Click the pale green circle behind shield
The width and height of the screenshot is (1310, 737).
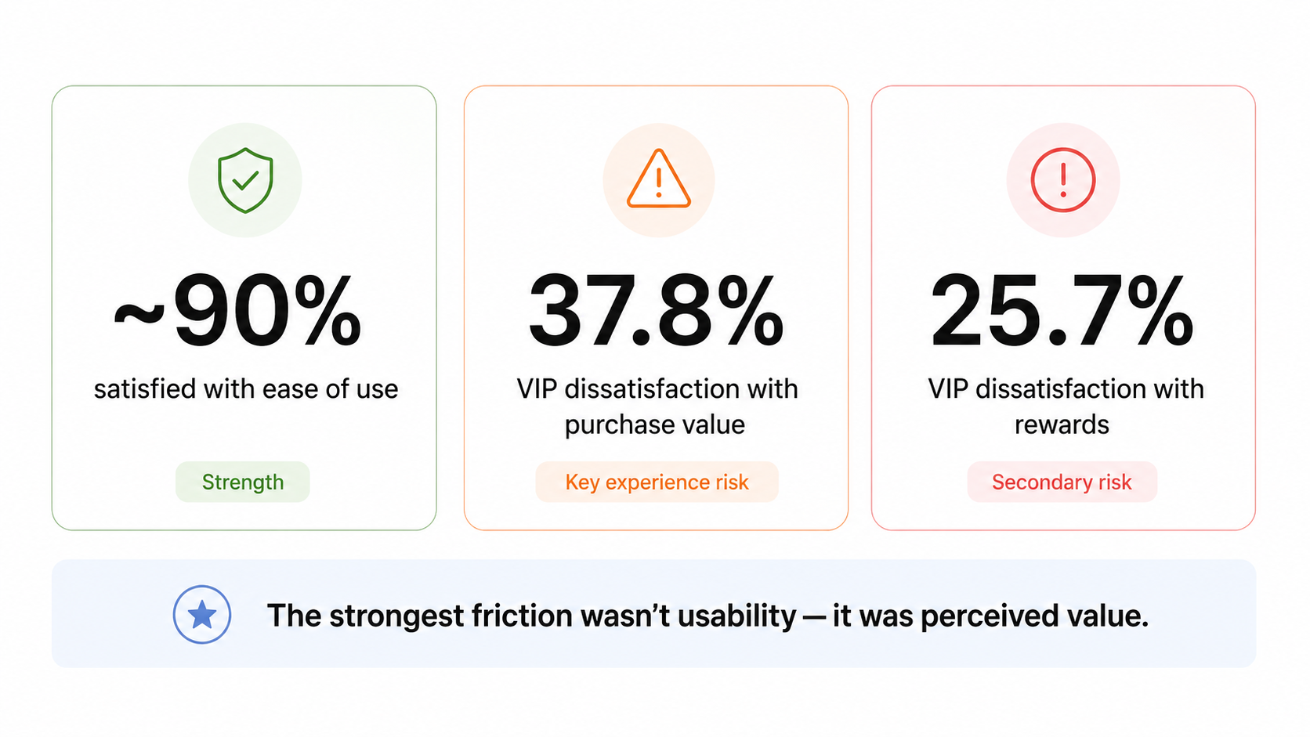(x=245, y=180)
